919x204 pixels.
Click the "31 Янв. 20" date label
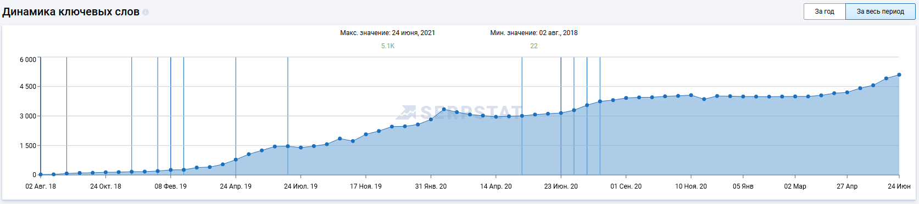point(431,186)
